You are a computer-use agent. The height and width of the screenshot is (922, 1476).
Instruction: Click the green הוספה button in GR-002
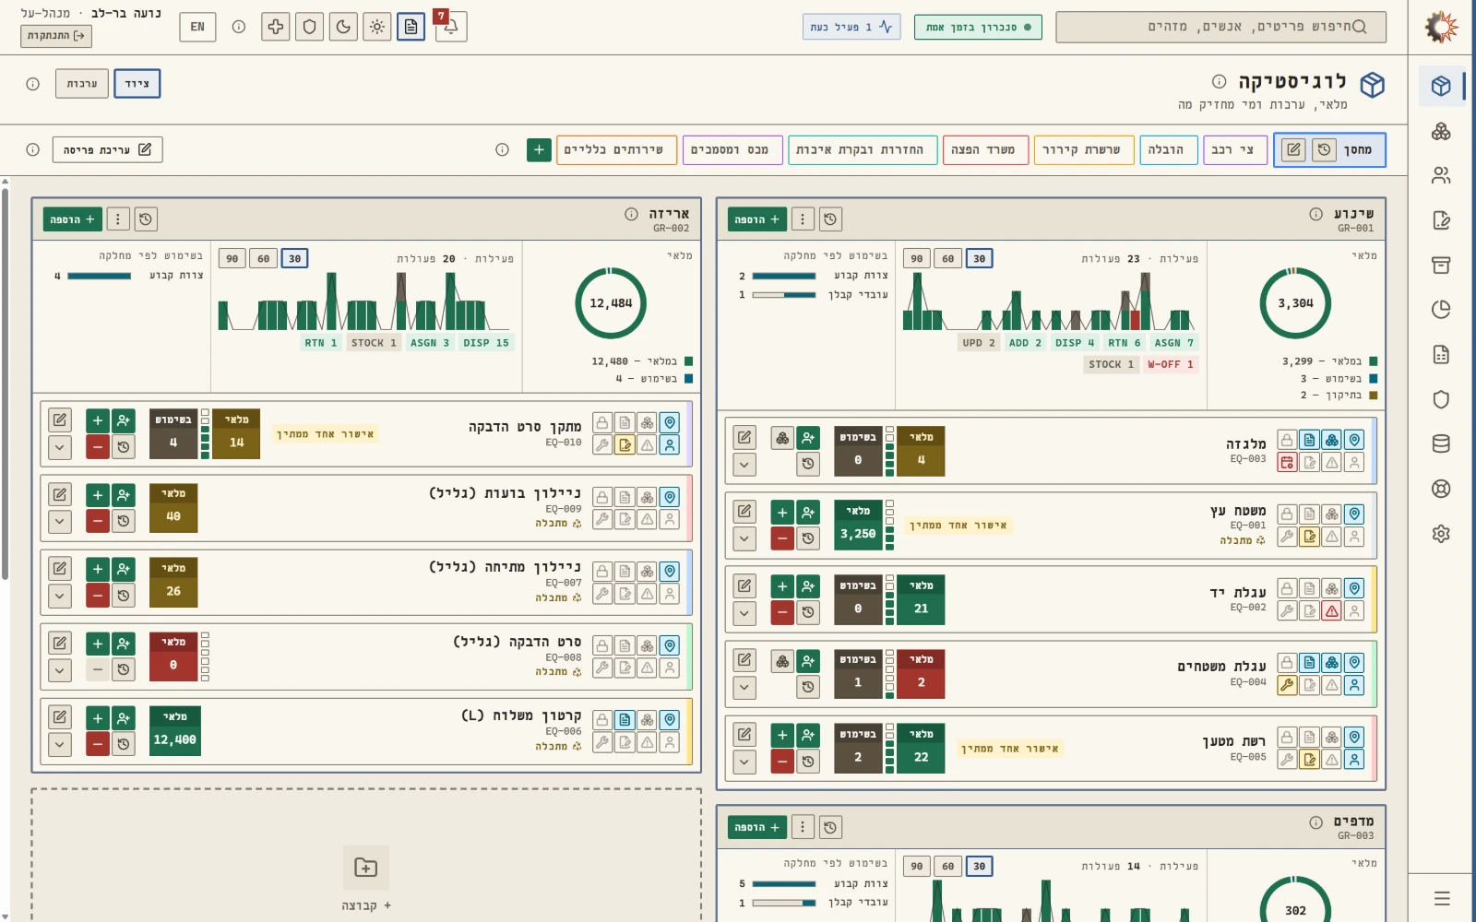click(x=73, y=219)
